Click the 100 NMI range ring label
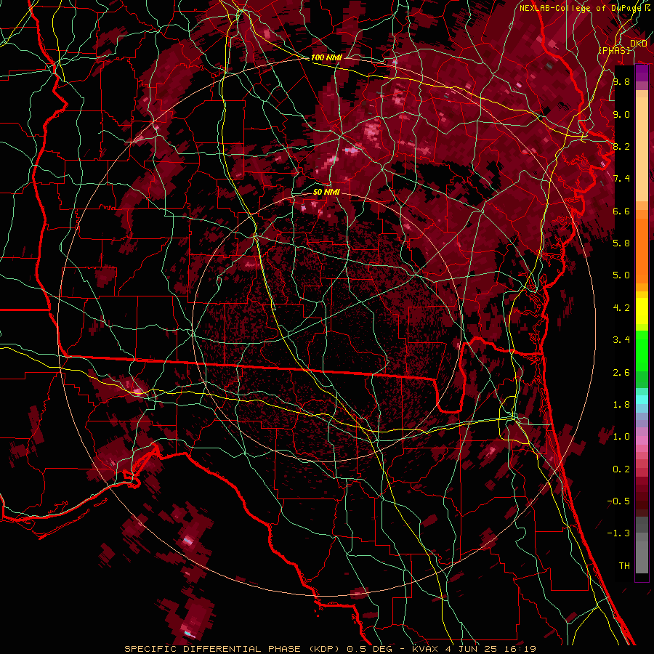Screen dimensions: 654x654 click(326, 57)
